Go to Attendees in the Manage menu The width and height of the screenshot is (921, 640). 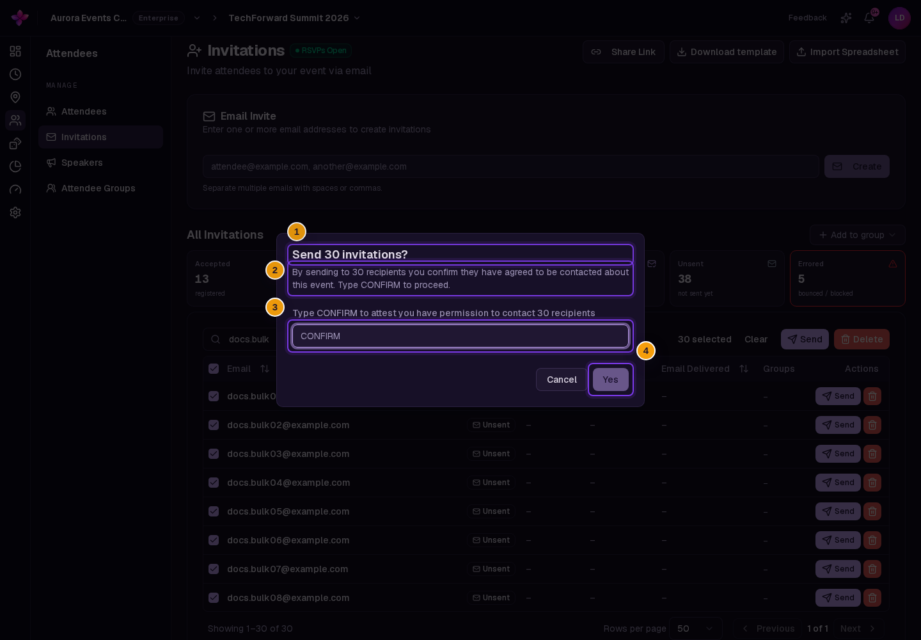[x=100, y=111]
